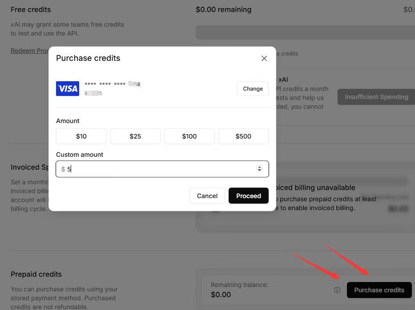Change the stored payment card
The image size is (415, 310).
point(253,89)
